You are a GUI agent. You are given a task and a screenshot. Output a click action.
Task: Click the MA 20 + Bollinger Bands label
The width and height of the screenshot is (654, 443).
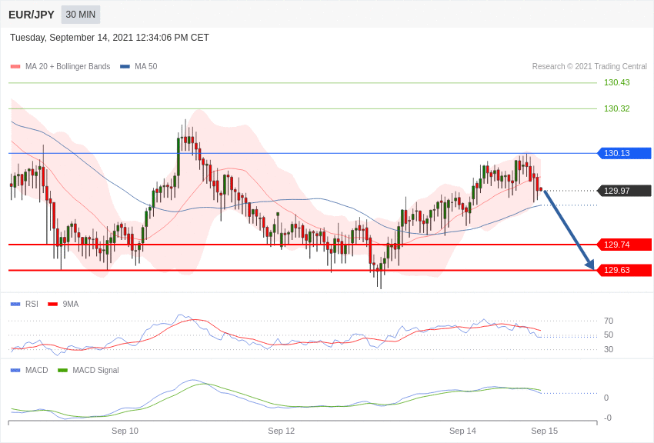coord(68,66)
